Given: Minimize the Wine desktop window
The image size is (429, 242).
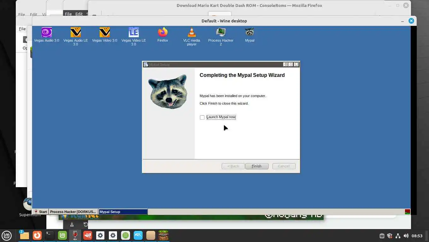Looking at the screenshot, I should point(403,21).
